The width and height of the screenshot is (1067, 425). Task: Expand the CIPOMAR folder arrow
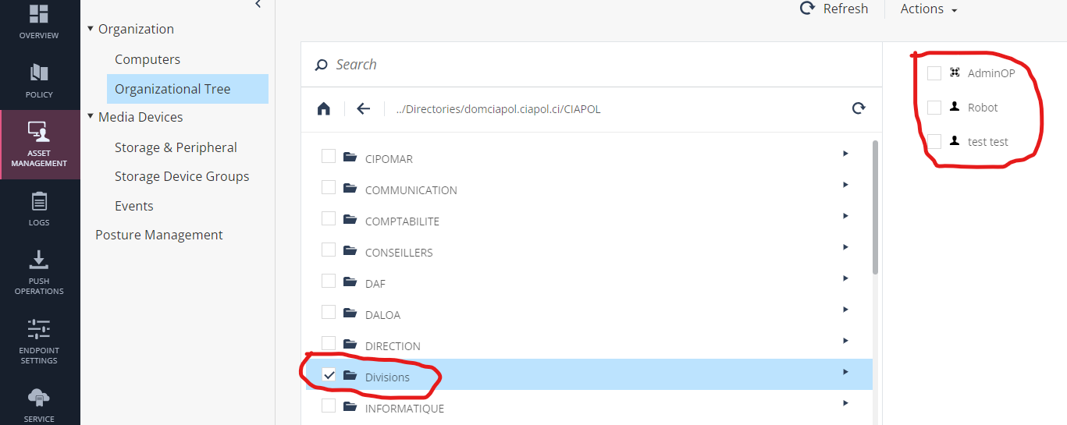[845, 154]
